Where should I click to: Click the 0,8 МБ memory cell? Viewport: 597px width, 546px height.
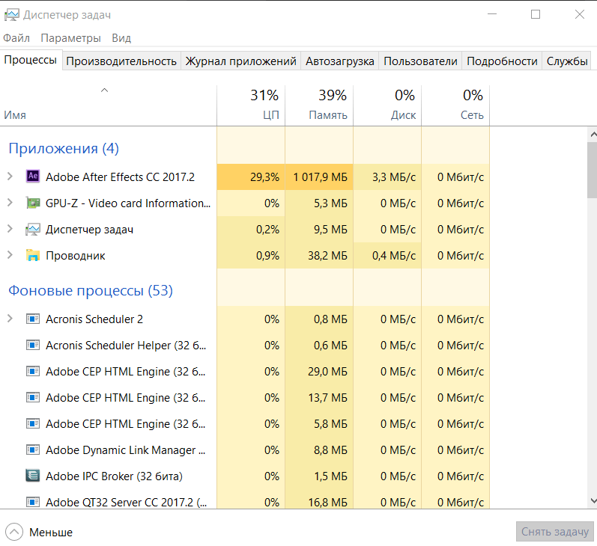[x=319, y=319]
